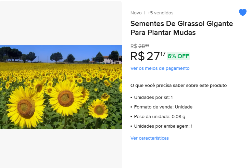Select the "Unidades por embalagem: 1" item
Image resolution: width=251 pixels, height=168 pixels.
(x=163, y=126)
